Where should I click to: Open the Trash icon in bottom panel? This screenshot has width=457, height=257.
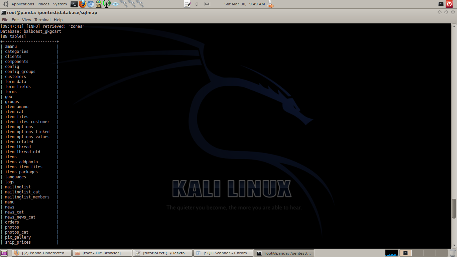click(x=453, y=253)
